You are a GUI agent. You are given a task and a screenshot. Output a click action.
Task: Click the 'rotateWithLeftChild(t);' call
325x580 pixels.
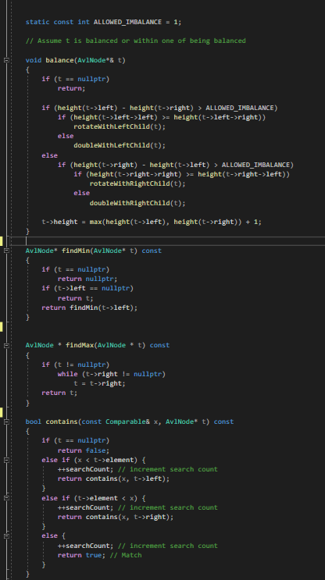tap(120, 126)
